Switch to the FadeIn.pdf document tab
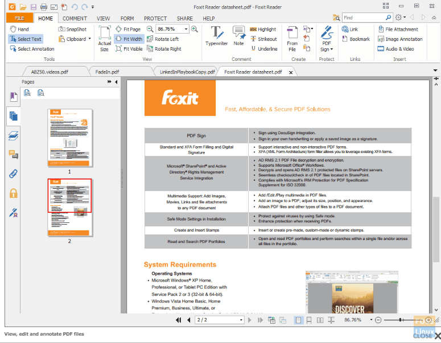The image size is (441, 343). coord(107,72)
